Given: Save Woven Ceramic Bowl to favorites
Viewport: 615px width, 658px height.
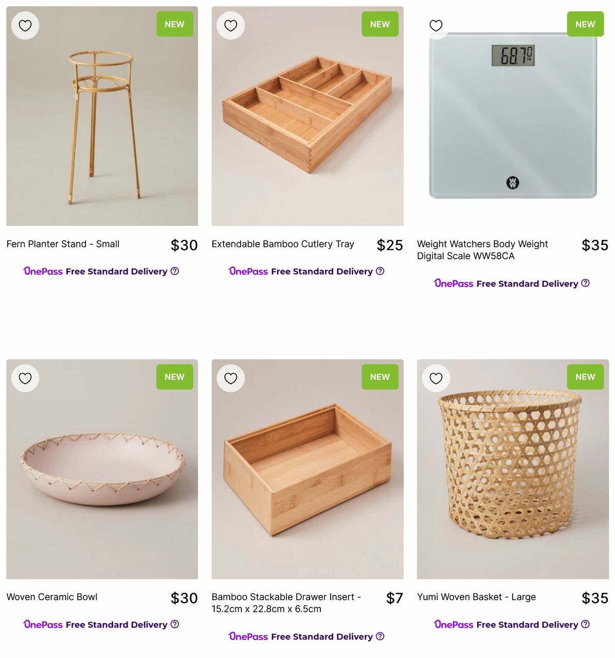Looking at the screenshot, I should [x=25, y=378].
